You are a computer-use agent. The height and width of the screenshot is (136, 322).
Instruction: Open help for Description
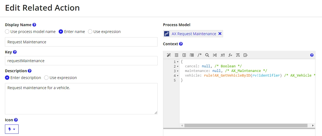point(30,71)
